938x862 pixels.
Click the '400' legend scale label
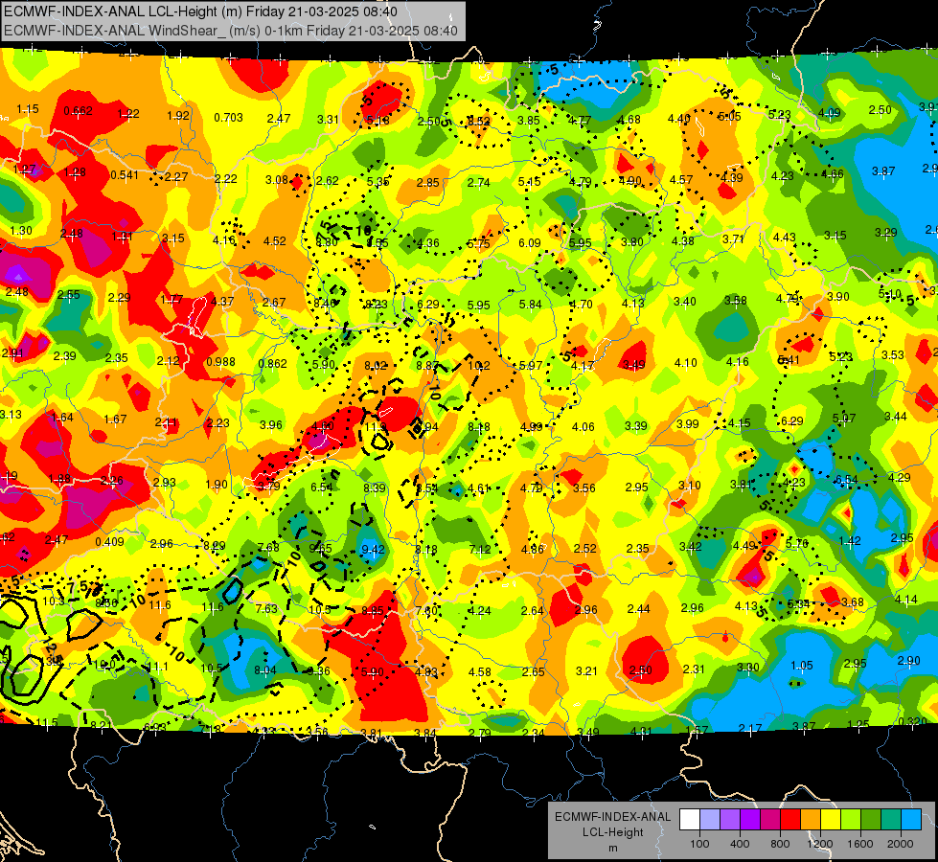coord(740,844)
